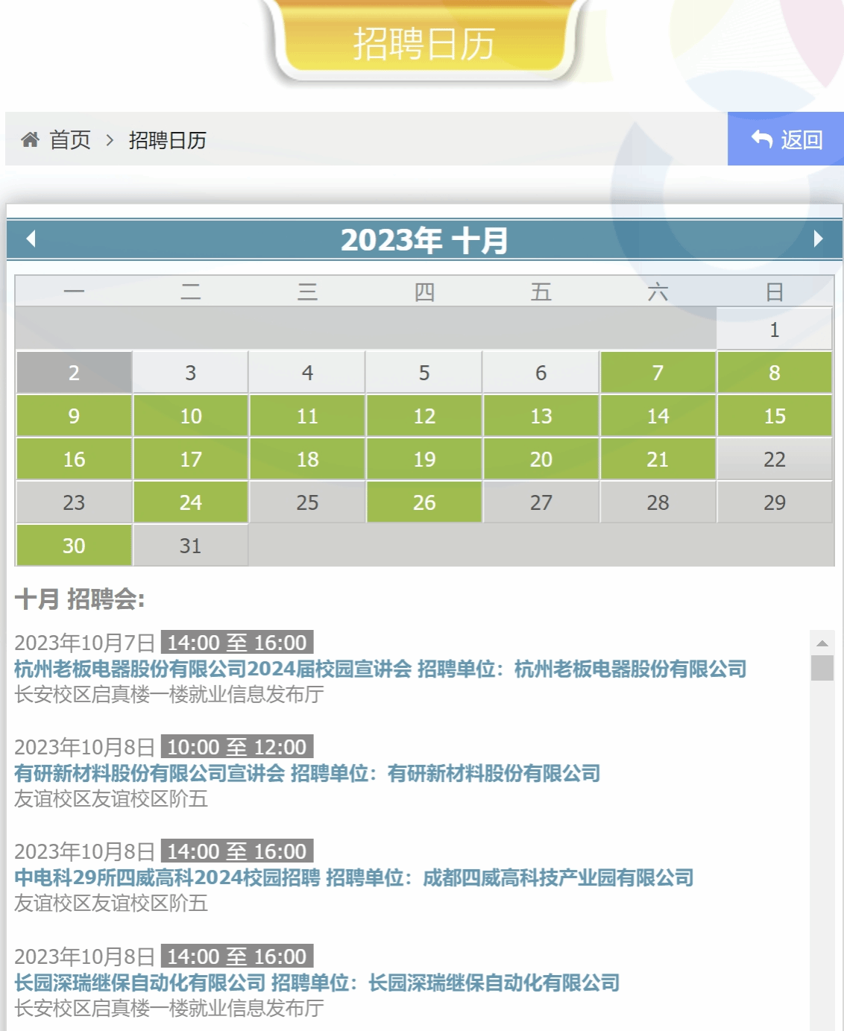Go to previous month with left arrow
844x1031 pixels.
click(x=31, y=239)
